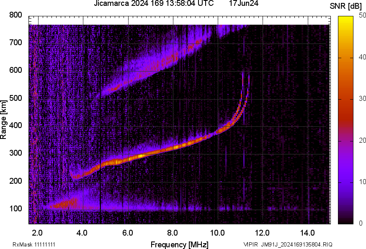Click the frequency tick label '10.0'

(x=217, y=233)
